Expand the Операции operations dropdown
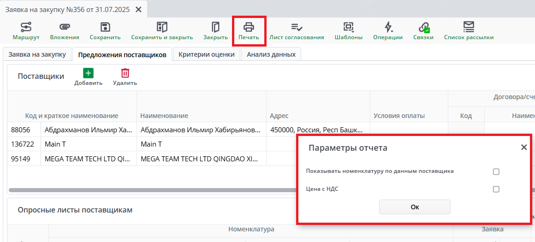Viewport: 535px width, 242px height. pos(388,27)
